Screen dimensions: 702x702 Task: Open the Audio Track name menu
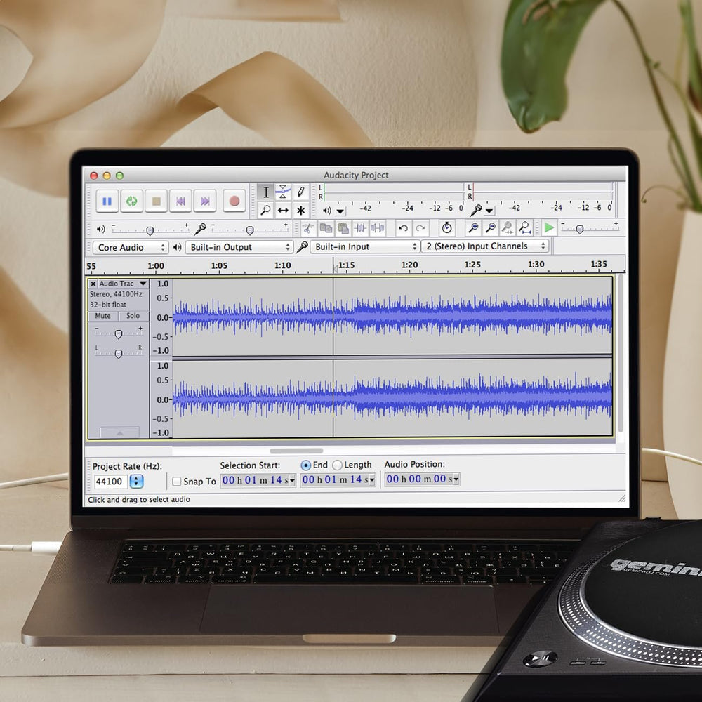pos(122,284)
